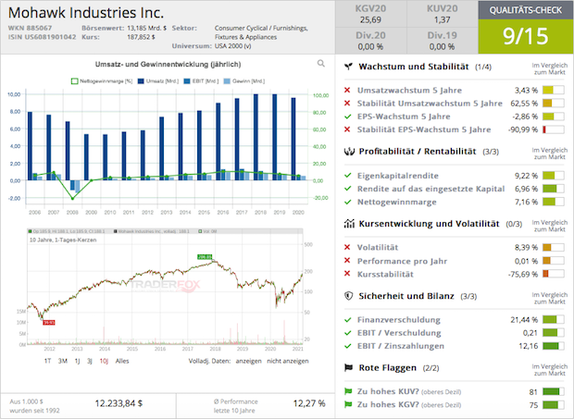The image size is (574, 419).
Task: Click the green check beside Finanzverschuldung
Action: [x=348, y=320]
